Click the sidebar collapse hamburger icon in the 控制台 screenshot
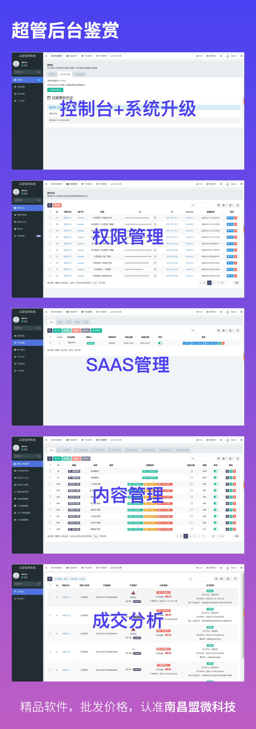 (x=46, y=56)
